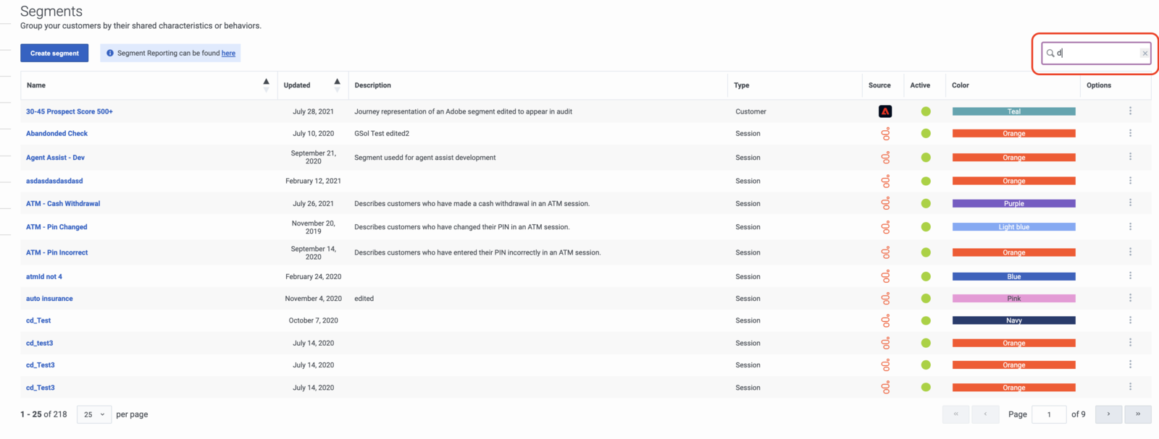This screenshot has height=439, width=1159.
Task: Click the source icon in ATM - Pin Changed row
Action: 885,227
